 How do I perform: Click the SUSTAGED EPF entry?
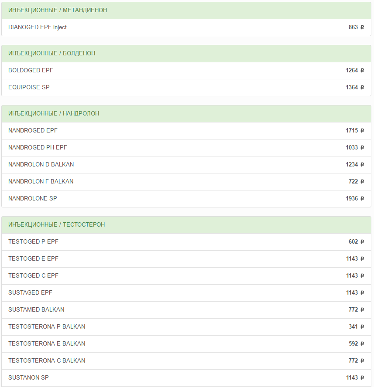click(x=30, y=293)
